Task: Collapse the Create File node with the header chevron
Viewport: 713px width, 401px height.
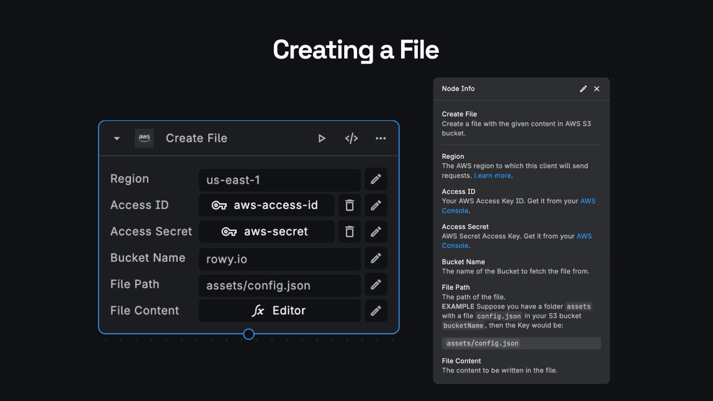Action: [x=116, y=138]
